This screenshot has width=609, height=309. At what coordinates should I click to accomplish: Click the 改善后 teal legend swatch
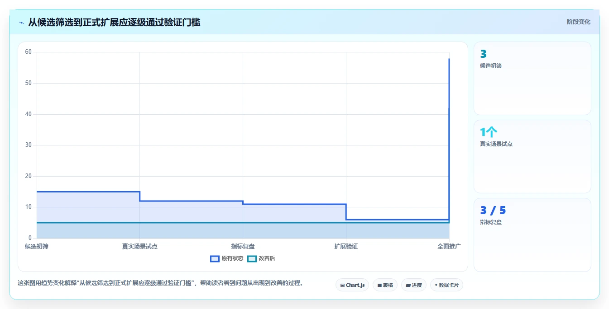pos(252,258)
